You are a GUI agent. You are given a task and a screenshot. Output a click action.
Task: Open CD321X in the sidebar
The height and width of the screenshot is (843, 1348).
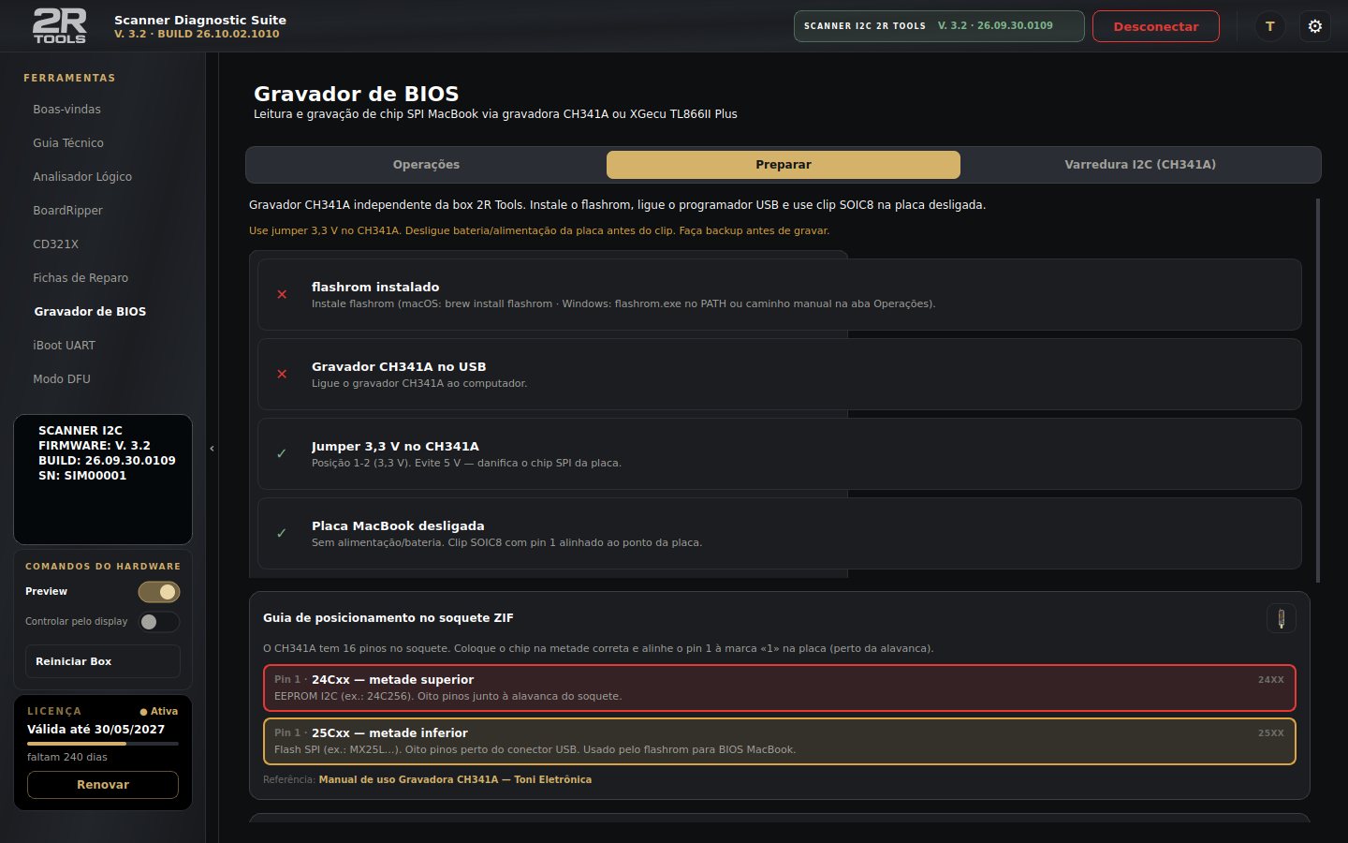click(x=55, y=244)
